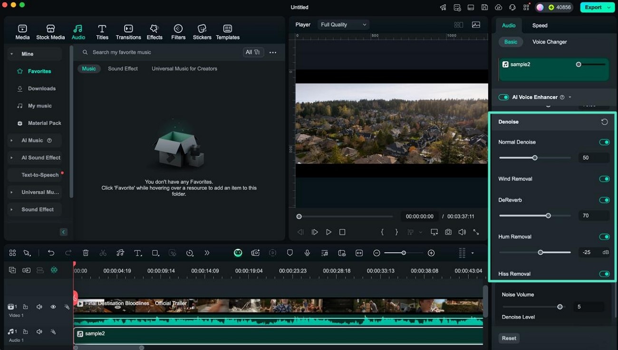This screenshot has height=350, width=618.
Task: Click the player volume speaker icon
Action: [462, 232]
